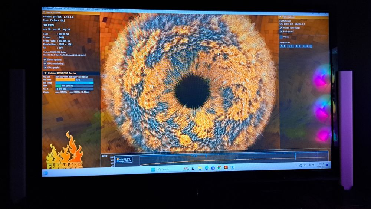Enable the VSync checkbox

click(x=281, y=37)
